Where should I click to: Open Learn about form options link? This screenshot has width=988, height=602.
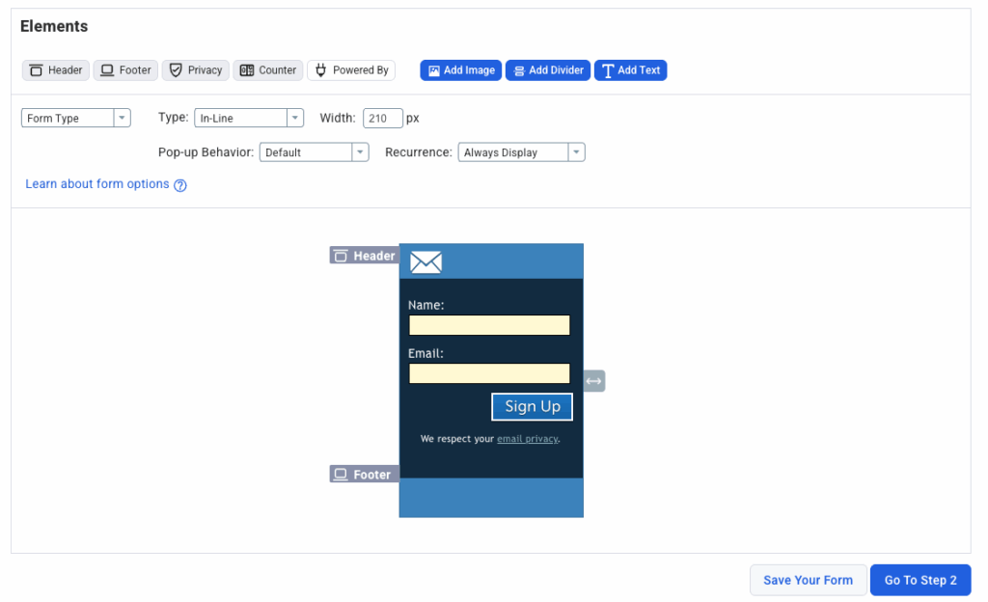97,184
